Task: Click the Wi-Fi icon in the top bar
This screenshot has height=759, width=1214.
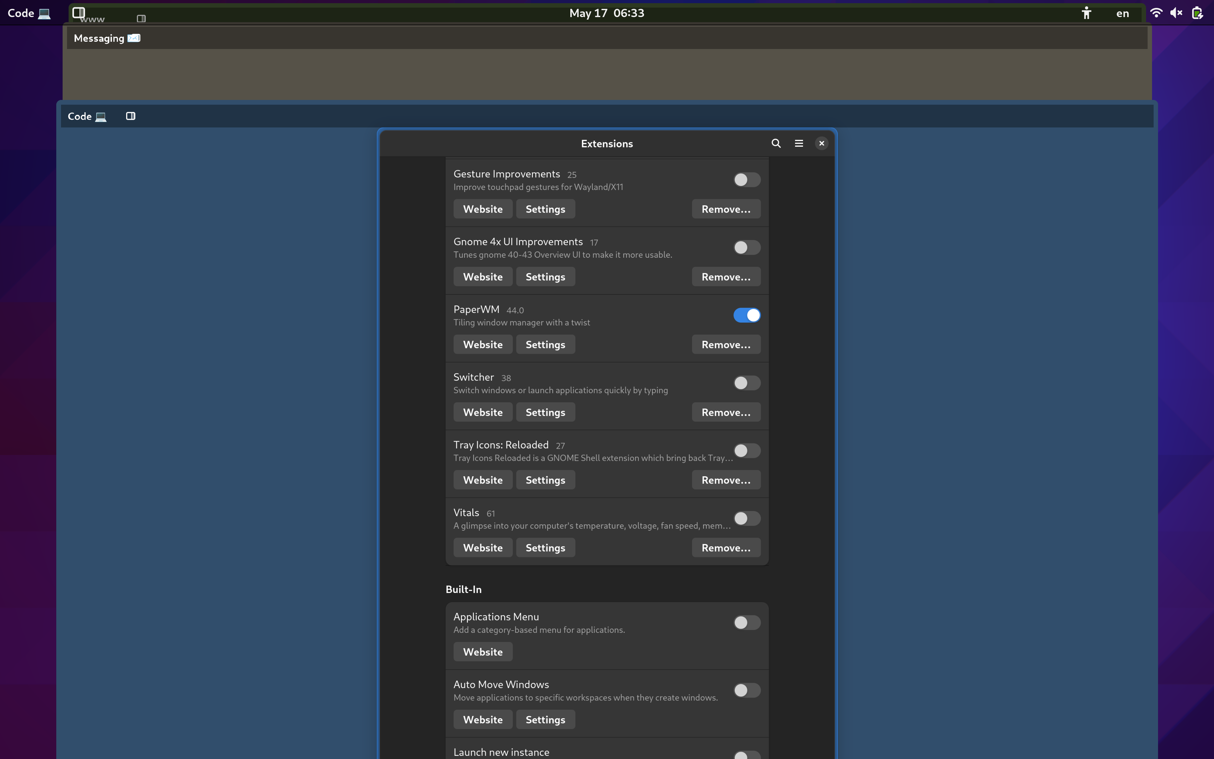Action: click(1156, 13)
